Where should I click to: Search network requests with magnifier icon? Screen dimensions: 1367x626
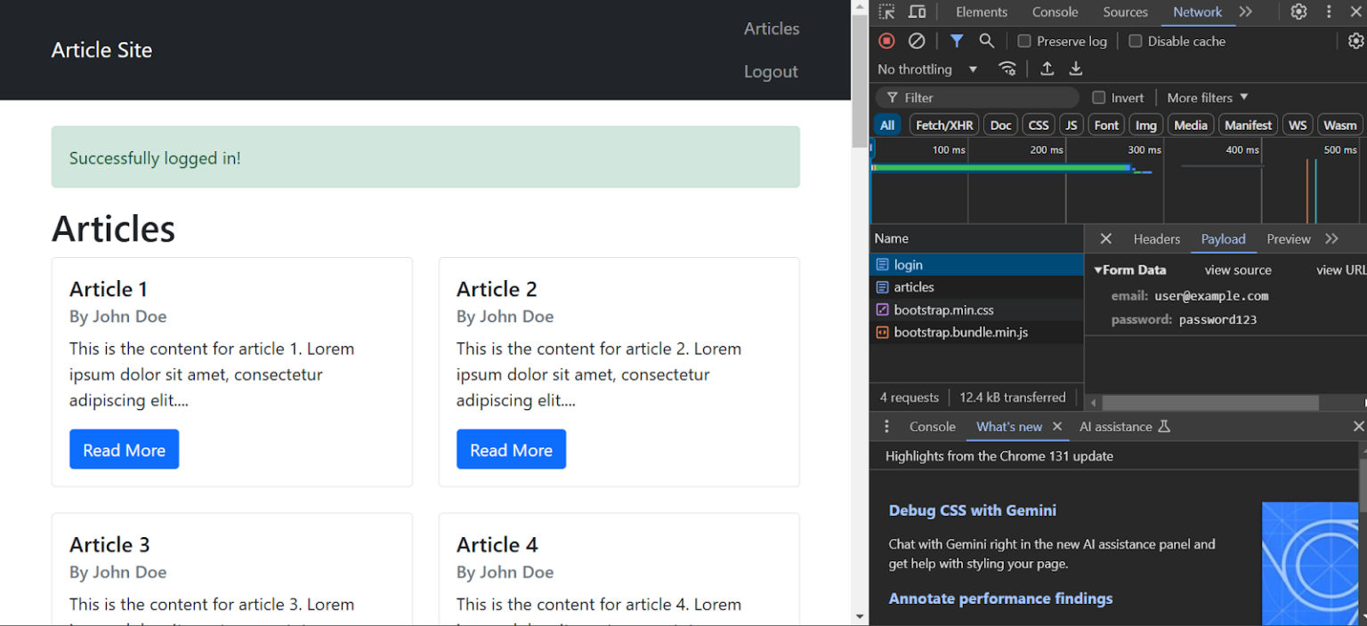986,41
